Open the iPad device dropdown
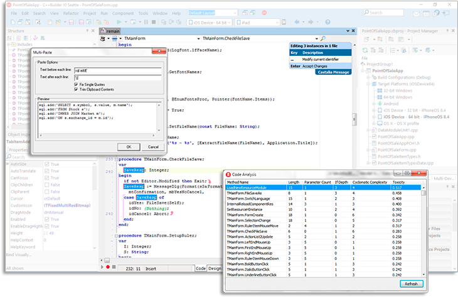The width and height of the screenshot is (458, 297). [x=277, y=23]
